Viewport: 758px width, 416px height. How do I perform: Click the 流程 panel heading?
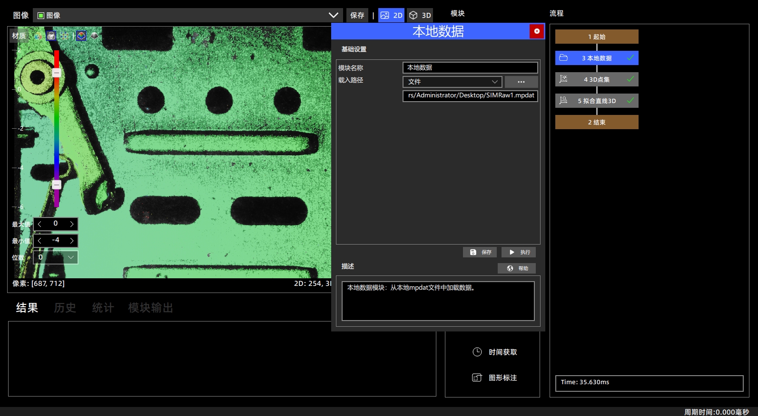click(x=557, y=13)
